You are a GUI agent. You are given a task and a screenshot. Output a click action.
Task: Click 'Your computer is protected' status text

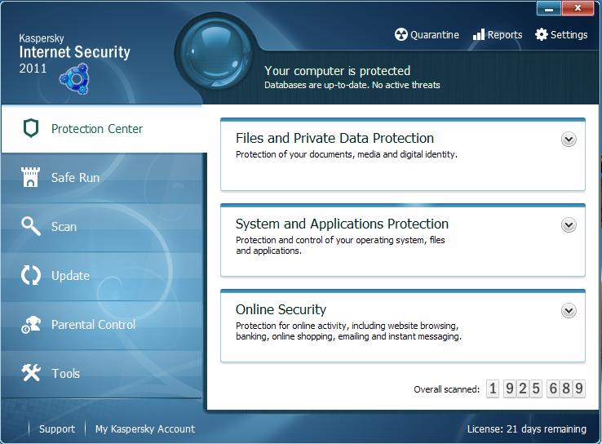point(337,71)
